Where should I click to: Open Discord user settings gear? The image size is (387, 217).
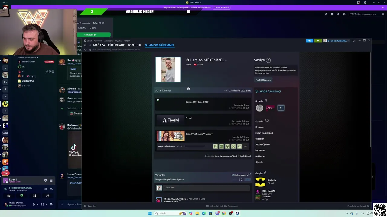pos(51,204)
